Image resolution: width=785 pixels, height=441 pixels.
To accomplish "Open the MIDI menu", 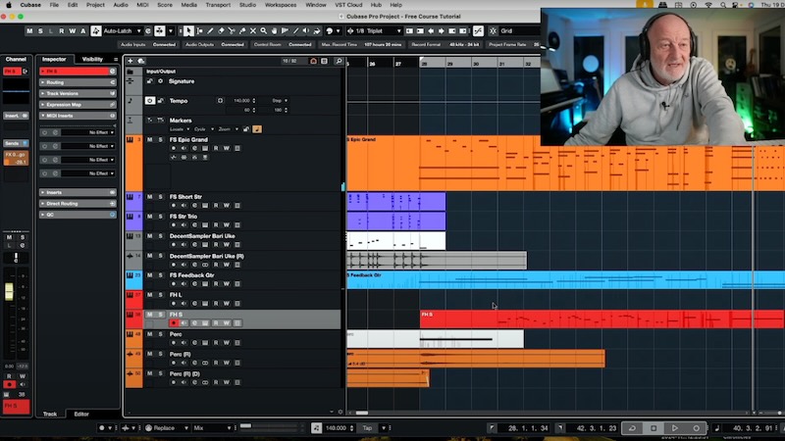I will coord(142,5).
